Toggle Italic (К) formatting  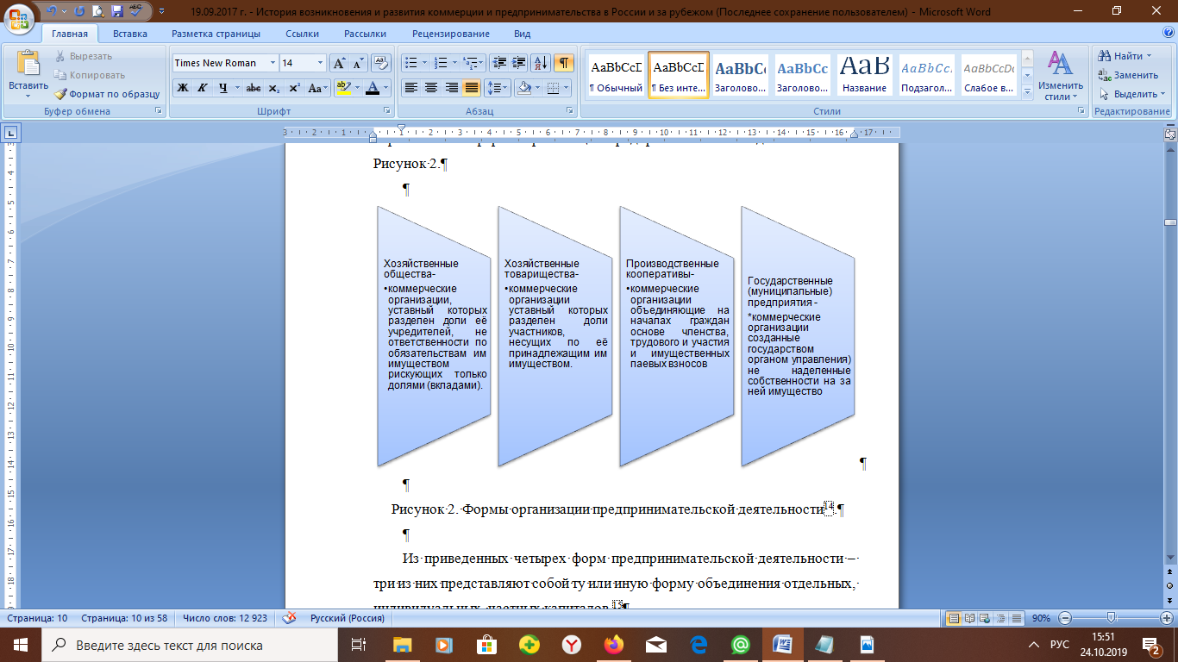(203, 88)
